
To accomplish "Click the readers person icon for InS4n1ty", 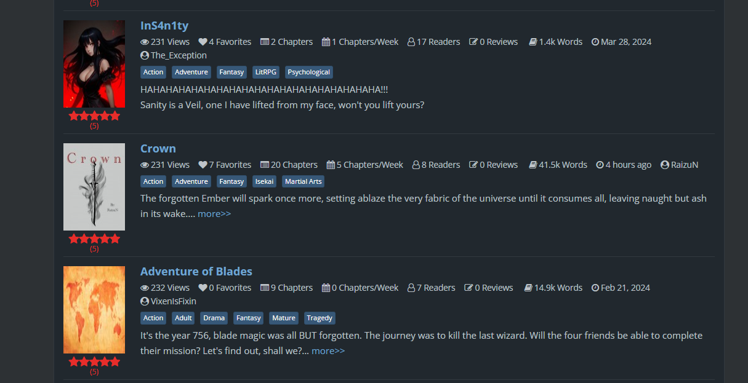I will coord(411,42).
